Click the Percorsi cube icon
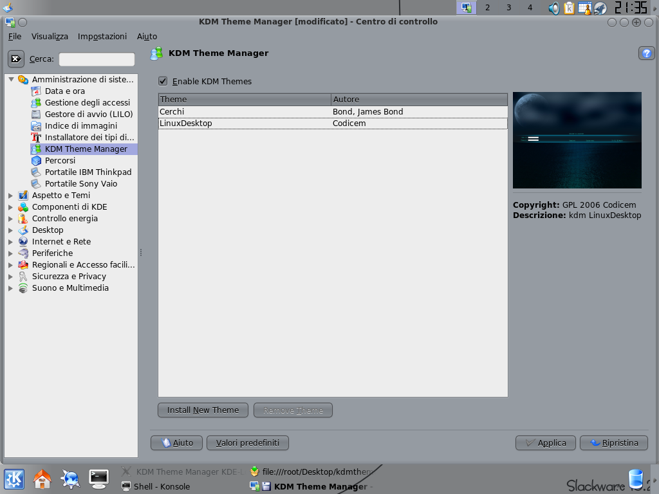659x494 pixels. 36,160
